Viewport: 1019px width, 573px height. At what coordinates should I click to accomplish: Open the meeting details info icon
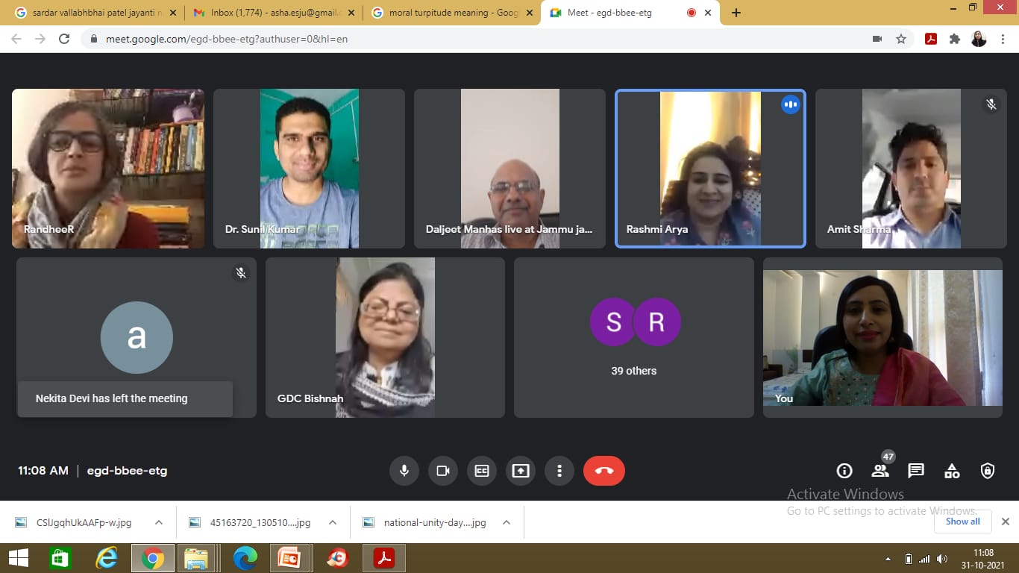point(844,471)
